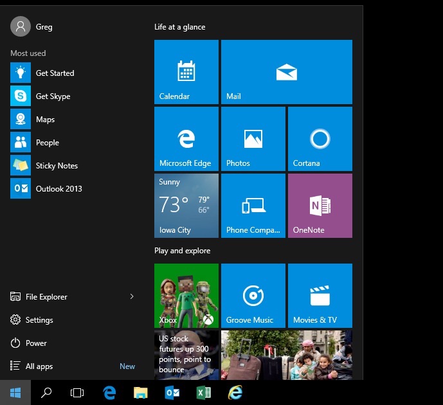Open the Photos tile
The width and height of the screenshot is (443, 405).
coord(253,139)
